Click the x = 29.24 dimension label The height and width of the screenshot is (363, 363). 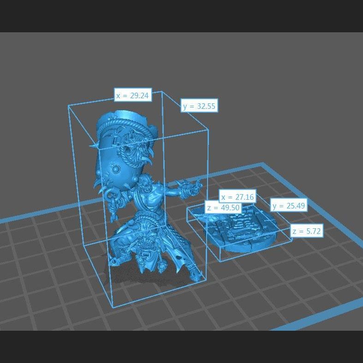point(132,95)
